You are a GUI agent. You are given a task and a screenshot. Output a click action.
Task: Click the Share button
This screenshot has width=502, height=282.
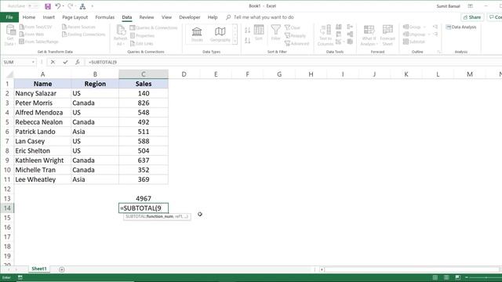[x=472, y=17]
